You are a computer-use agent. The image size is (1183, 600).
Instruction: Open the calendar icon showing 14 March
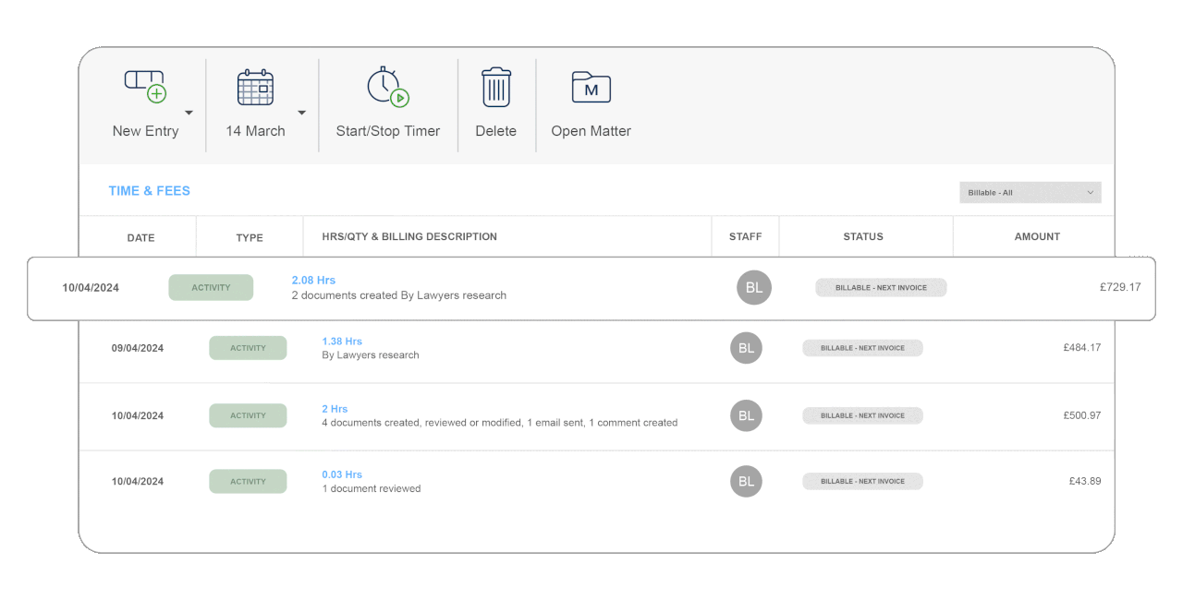254,87
